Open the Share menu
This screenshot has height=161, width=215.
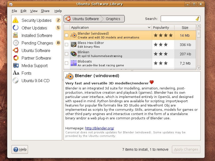tap(45, 11)
